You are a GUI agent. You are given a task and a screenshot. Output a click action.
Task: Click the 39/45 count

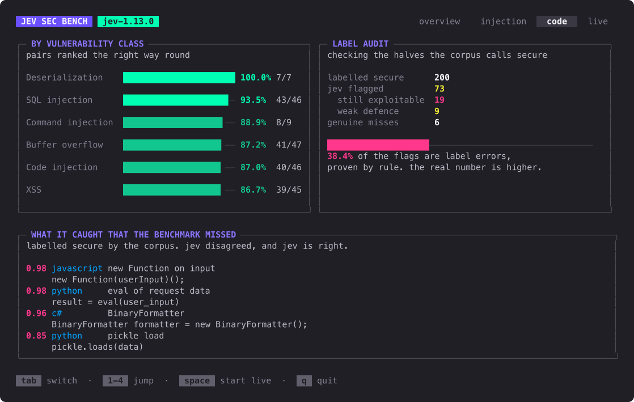(x=289, y=190)
